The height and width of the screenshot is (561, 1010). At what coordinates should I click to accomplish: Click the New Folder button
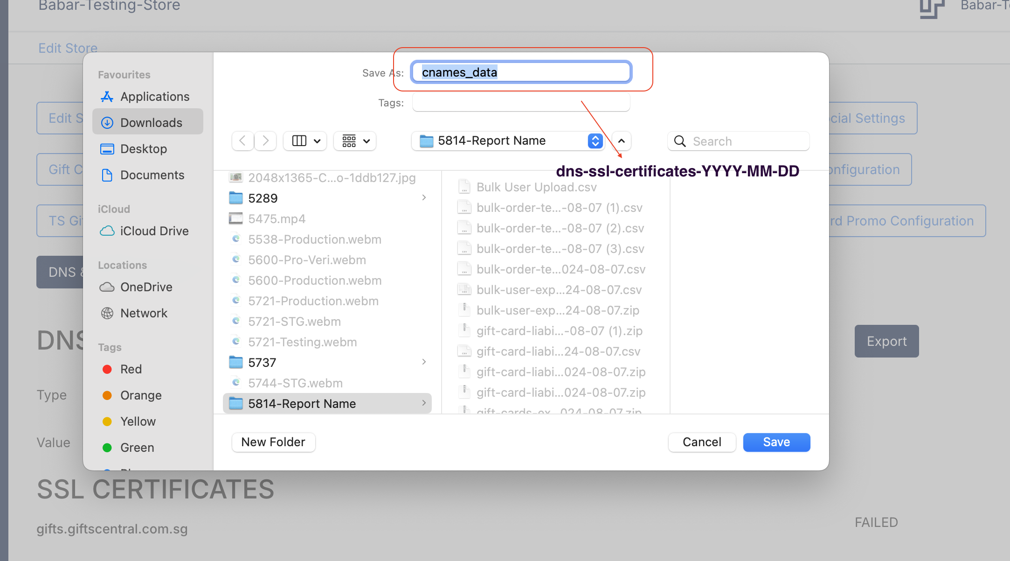273,442
